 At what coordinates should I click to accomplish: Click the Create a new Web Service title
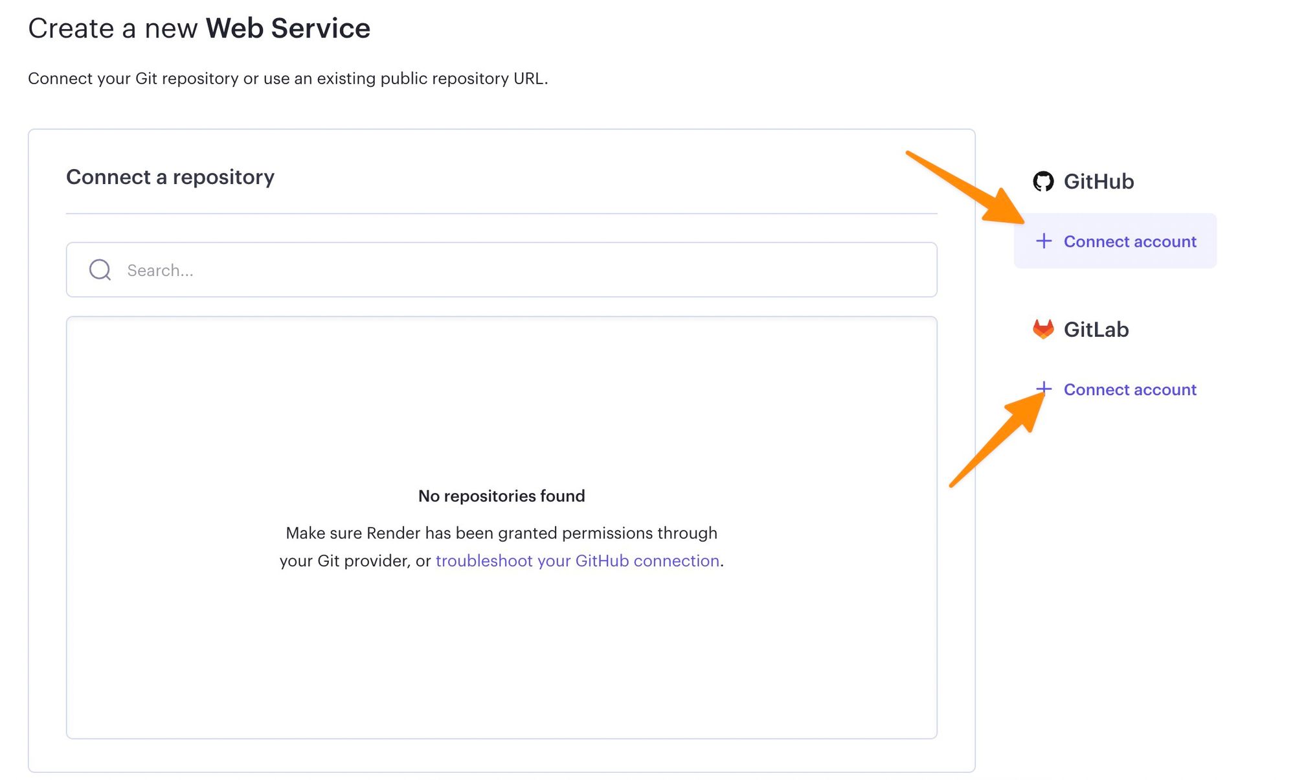click(199, 28)
